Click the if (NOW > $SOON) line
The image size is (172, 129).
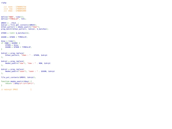coord(11,43)
